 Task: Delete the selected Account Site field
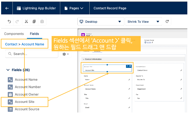[x=130, y=66]
